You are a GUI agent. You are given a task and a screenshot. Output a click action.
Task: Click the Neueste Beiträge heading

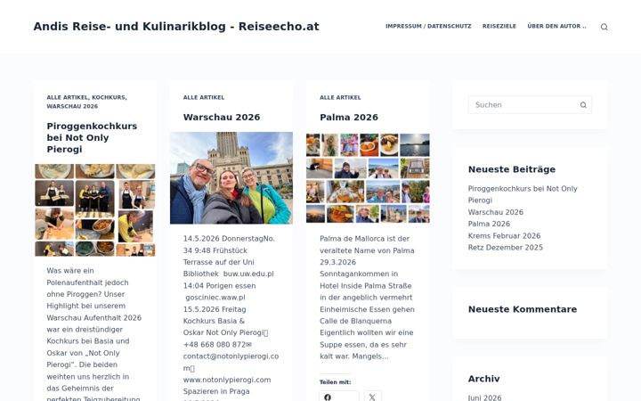point(512,169)
